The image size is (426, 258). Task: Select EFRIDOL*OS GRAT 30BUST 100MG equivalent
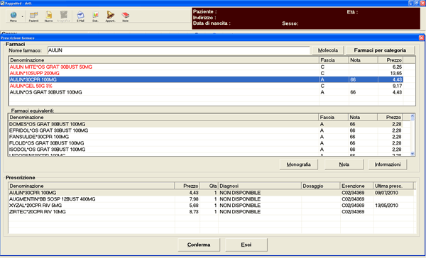[x=205, y=130]
